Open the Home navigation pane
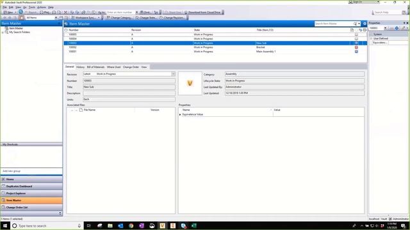Image resolution: width=410 pixels, height=230 pixels. (x=31, y=180)
